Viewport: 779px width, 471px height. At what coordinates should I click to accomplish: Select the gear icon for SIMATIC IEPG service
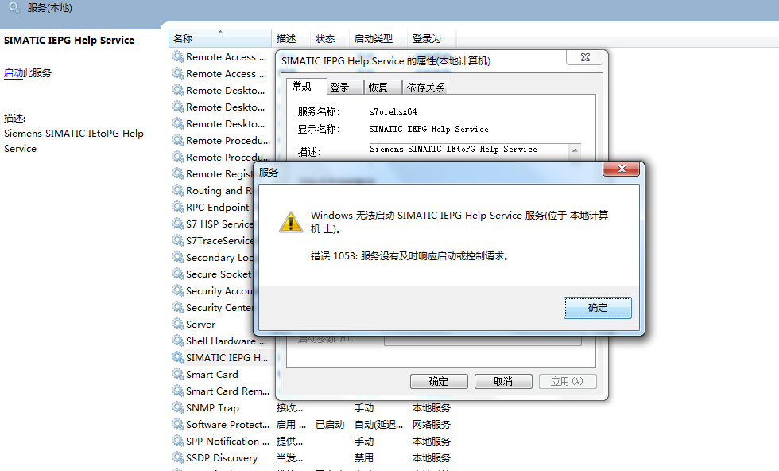click(178, 357)
